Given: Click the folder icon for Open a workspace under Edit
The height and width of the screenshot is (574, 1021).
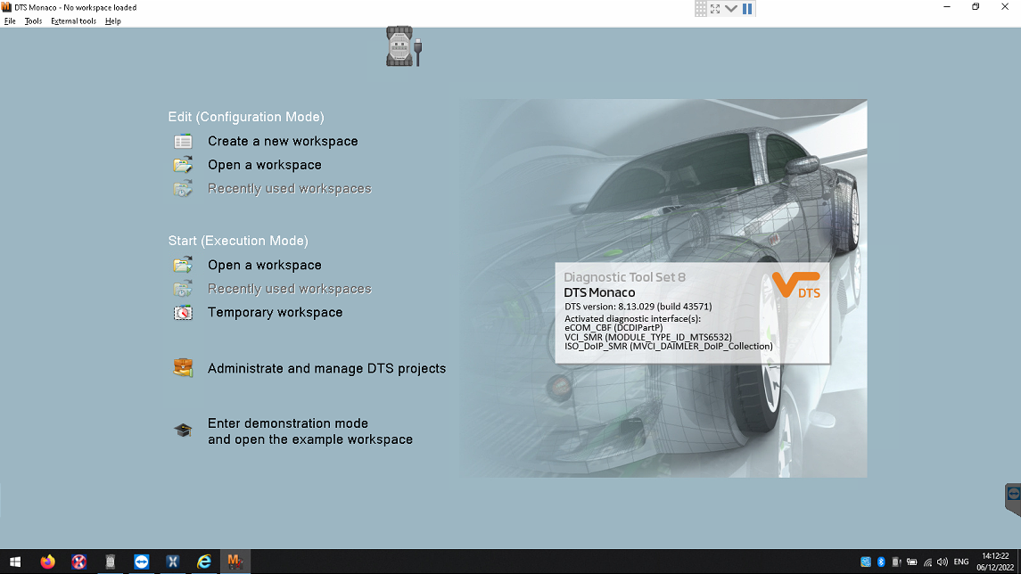Looking at the screenshot, I should coord(183,165).
